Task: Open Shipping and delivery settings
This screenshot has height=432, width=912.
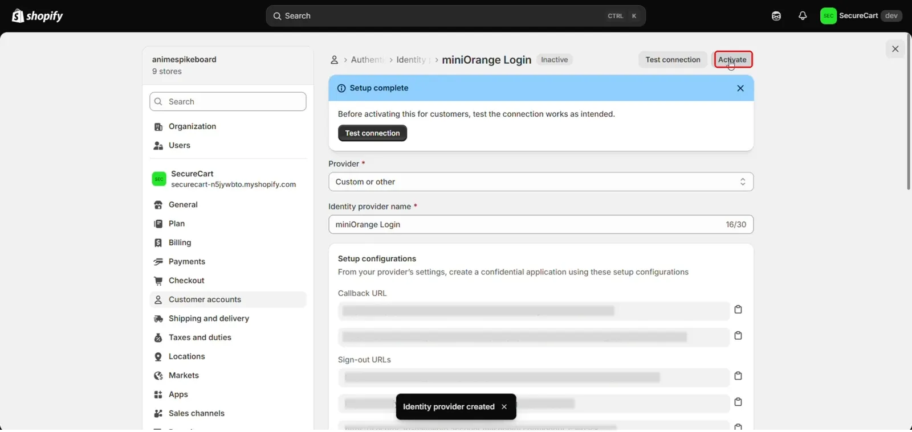Action: pos(228,319)
